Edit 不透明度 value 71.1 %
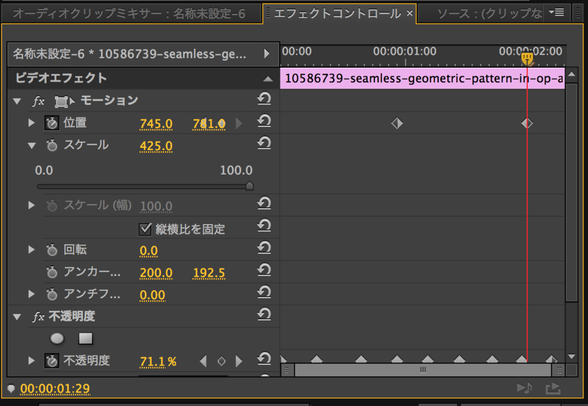Screen dimensions: 588x406 point(158,362)
